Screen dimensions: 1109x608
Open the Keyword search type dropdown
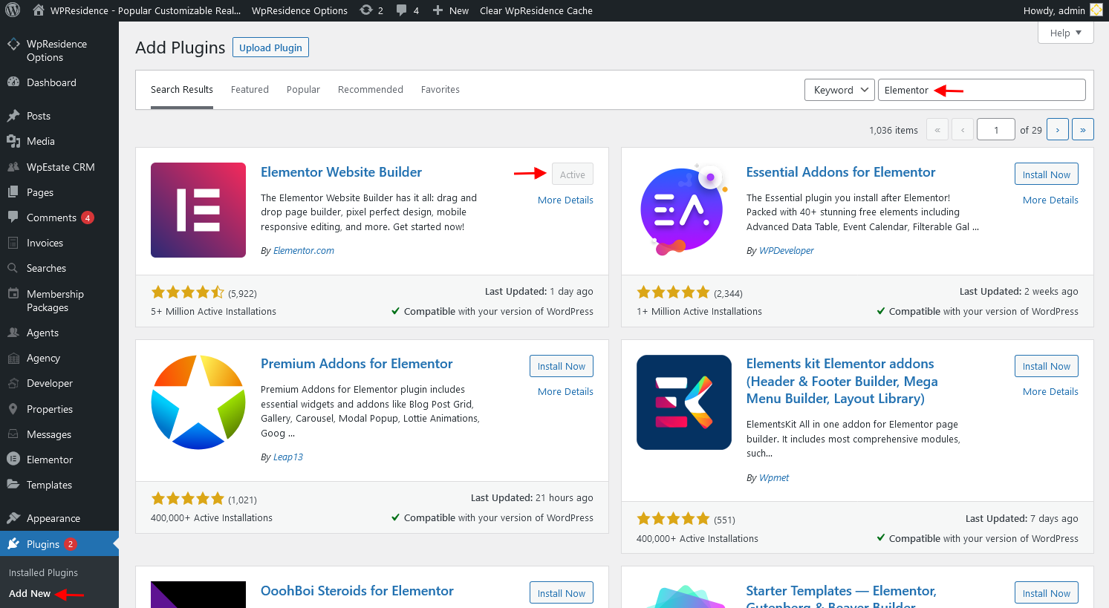coord(839,90)
